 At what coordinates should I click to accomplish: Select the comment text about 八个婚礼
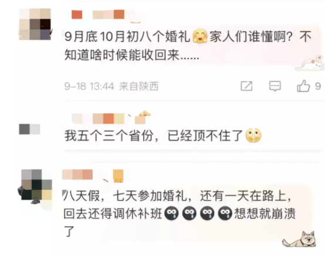click(188, 46)
